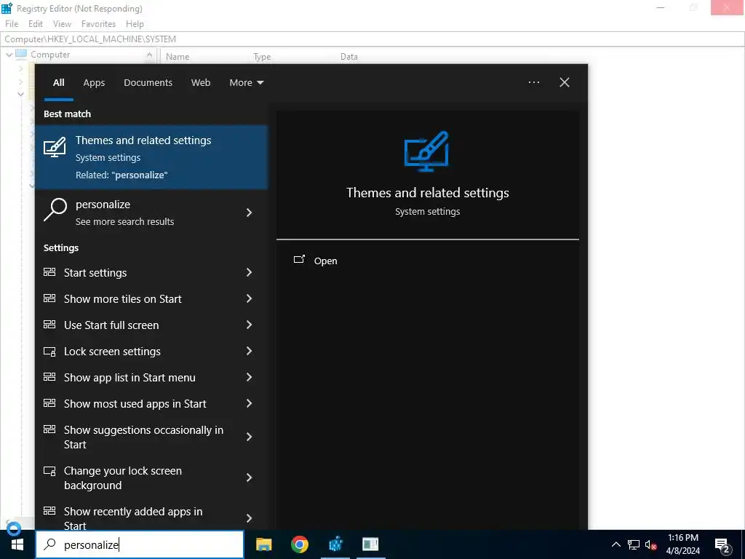
Task: Switch to the All search tab
Action: (x=58, y=82)
